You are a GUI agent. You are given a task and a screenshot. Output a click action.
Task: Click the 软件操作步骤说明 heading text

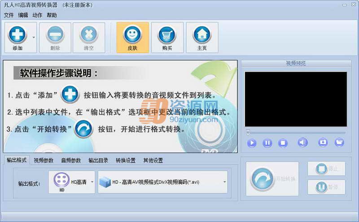(x=59, y=73)
